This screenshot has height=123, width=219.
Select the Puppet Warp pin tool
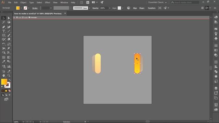click(x=9, y=49)
